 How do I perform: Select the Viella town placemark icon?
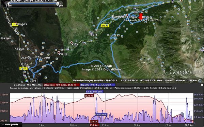tap(59, 52)
